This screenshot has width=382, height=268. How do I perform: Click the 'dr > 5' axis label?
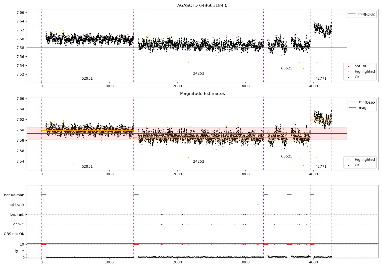click(x=19, y=224)
